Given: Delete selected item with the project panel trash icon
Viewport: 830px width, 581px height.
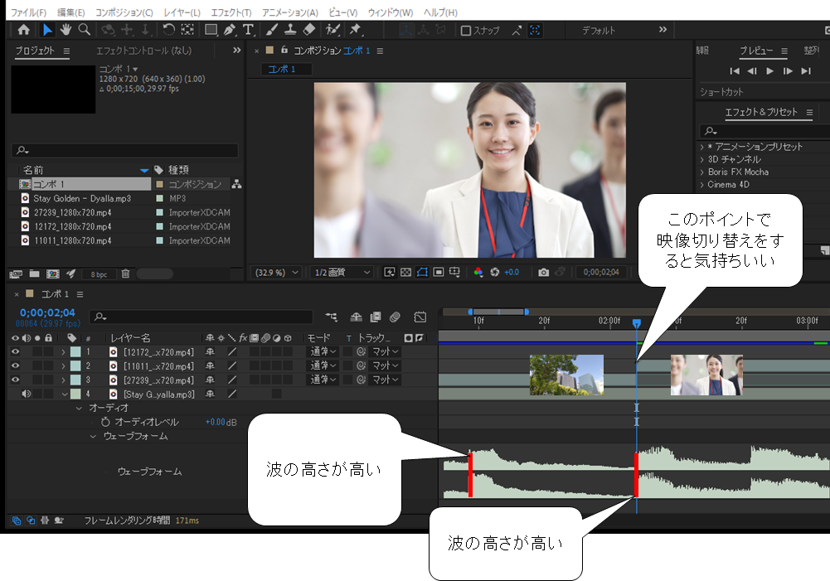Looking at the screenshot, I should pyautogui.click(x=125, y=274).
